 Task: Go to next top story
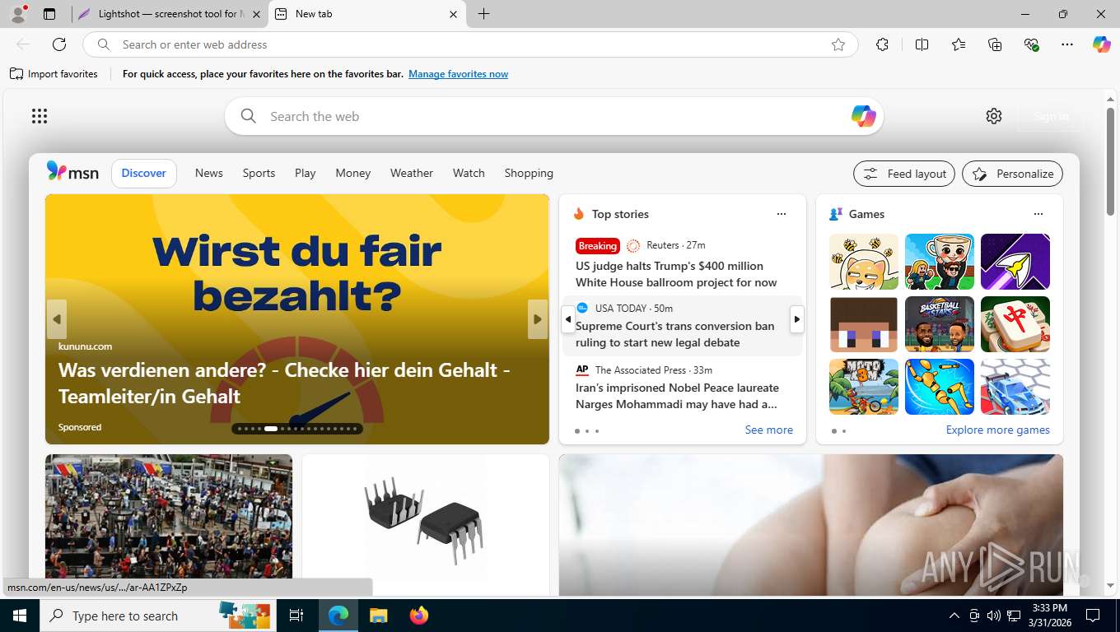[x=796, y=319]
